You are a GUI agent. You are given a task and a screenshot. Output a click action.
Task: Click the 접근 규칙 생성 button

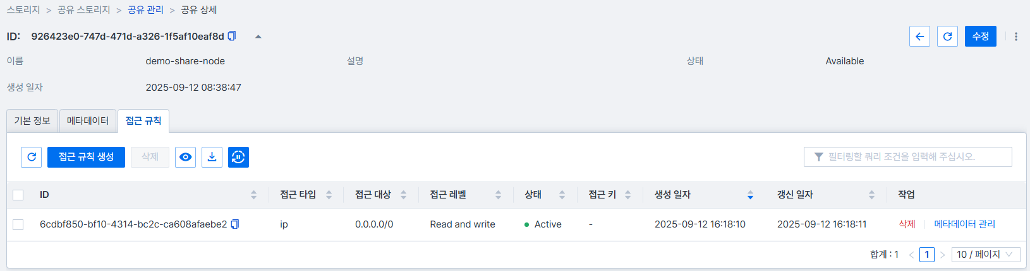pyautogui.click(x=86, y=157)
